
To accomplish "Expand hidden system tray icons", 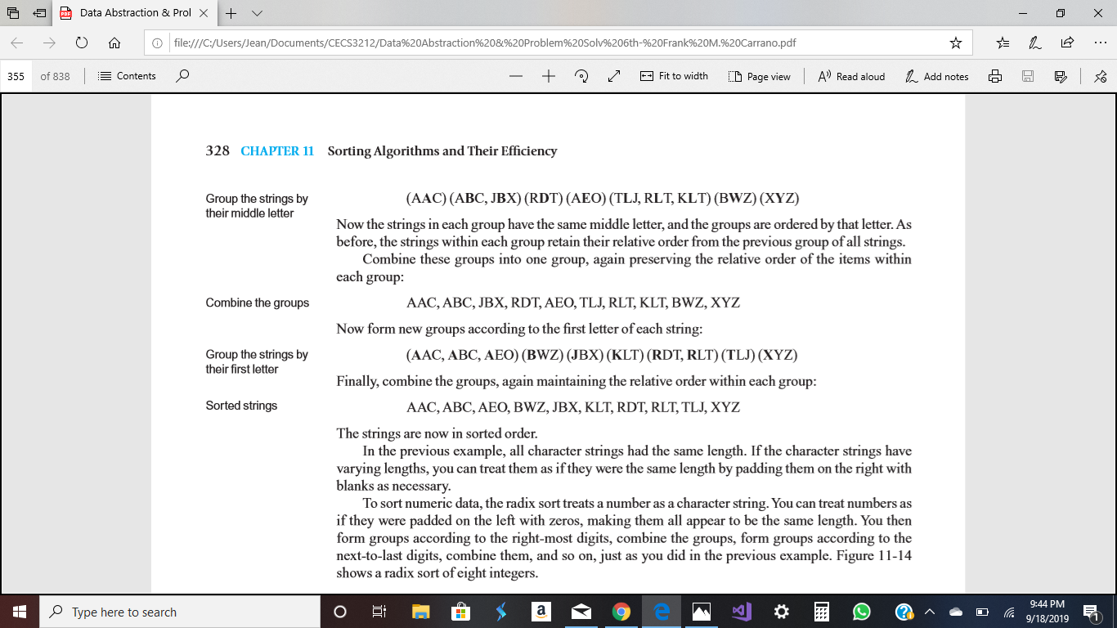I will click(931, 612).
